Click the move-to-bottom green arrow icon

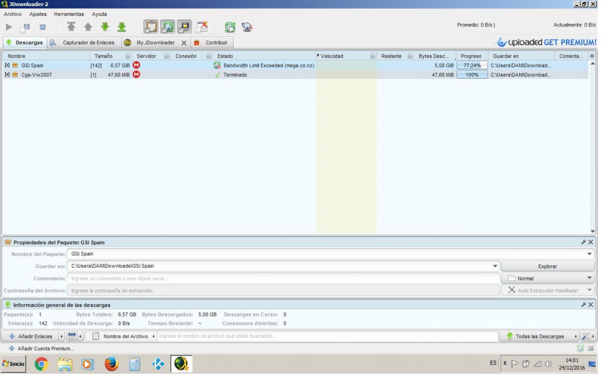(122, 27)
